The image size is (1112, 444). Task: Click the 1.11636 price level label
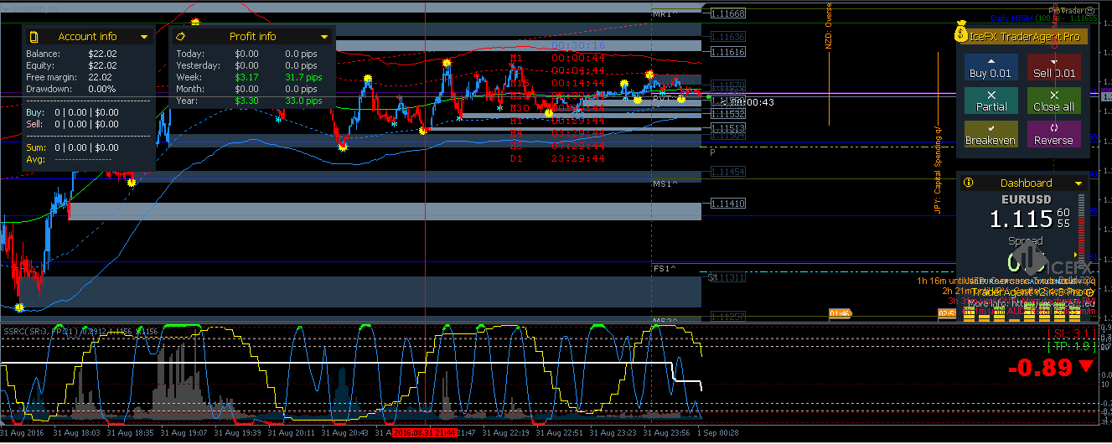(x=727, y=38)
